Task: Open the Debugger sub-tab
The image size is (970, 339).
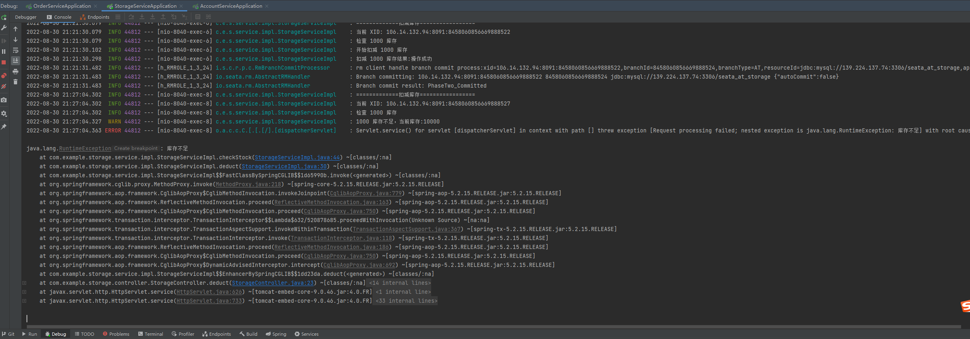Action: click(x=26, y=17)
